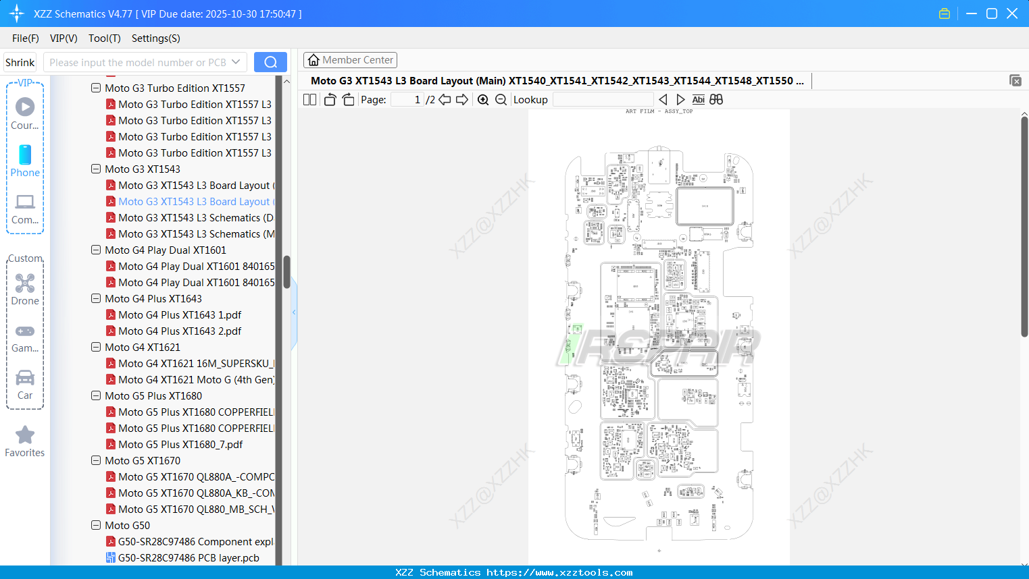Toggle Abi case-sensitive lookup matching
Viewport: 1029px width, 579px height.
pyautogui.click(x=698, y=99)
